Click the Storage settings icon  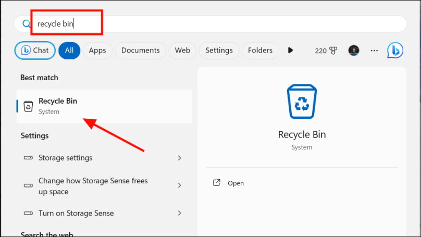pyautogui.click(x=29, y=158)
